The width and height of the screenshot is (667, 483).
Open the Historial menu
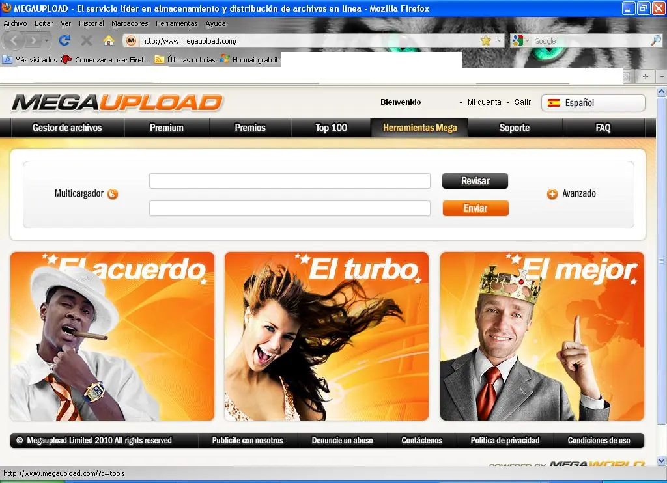point(91,23)
